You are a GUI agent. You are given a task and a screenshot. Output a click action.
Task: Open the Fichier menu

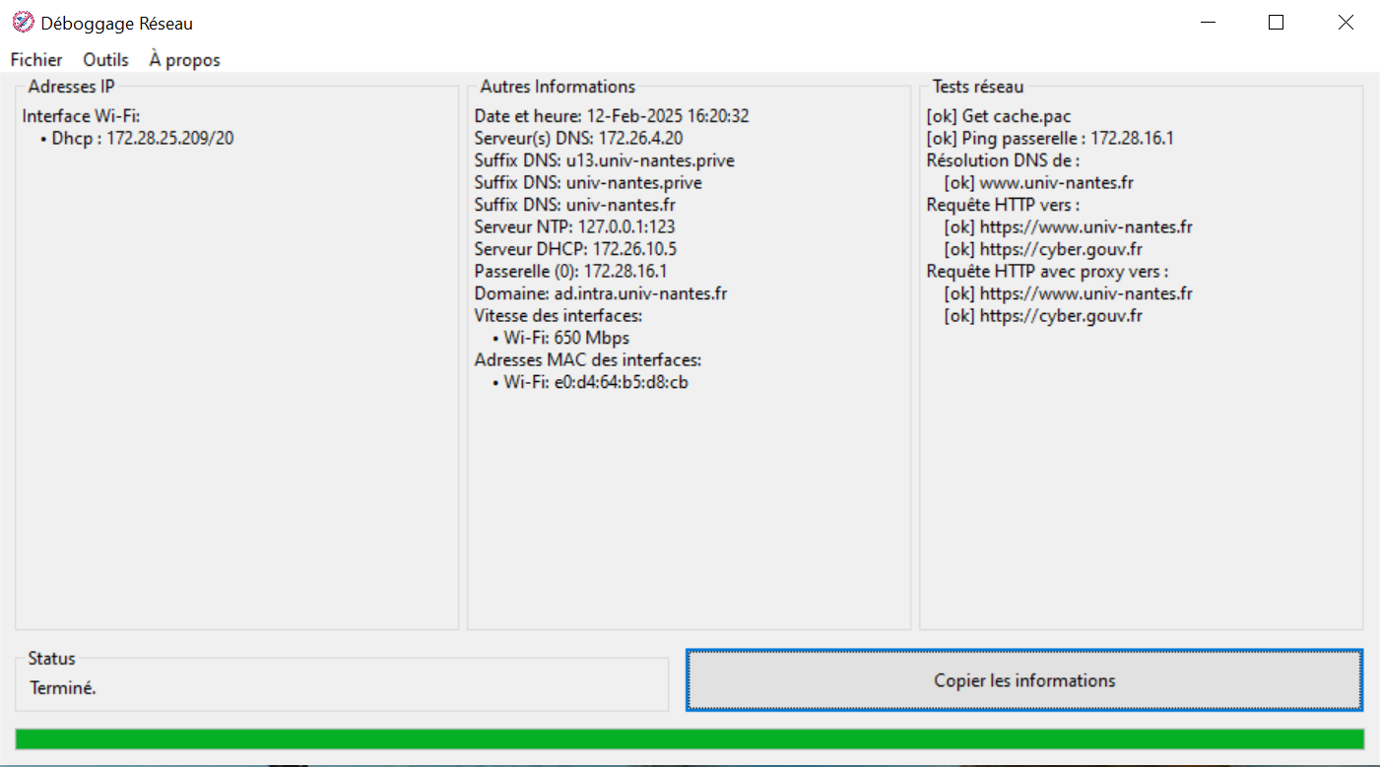click(x=36, y=60)
